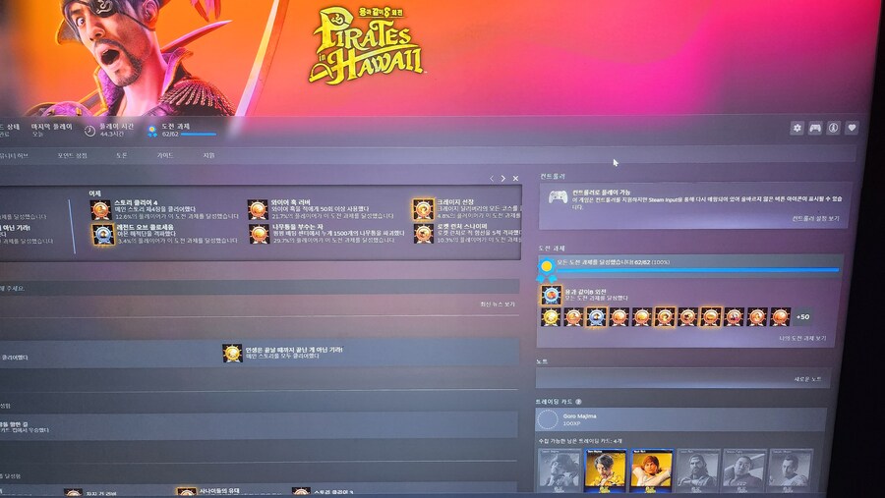Click the 도전 과제 62/62 header text
The height and width of the screenshot is (498, 885).
point(176,130)
